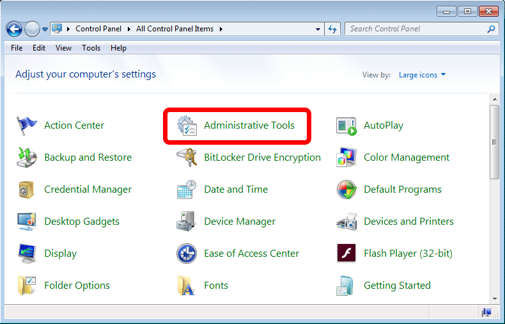Click the scrollbar up arrow

[x=494, y=99]
